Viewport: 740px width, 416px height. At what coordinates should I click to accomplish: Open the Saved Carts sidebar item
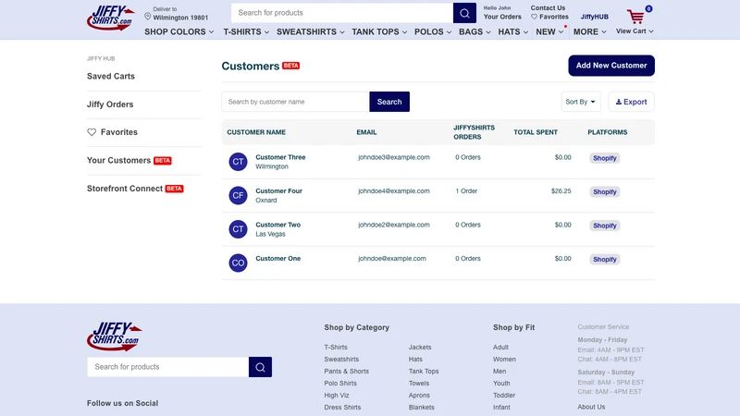[x=111, y=77]
